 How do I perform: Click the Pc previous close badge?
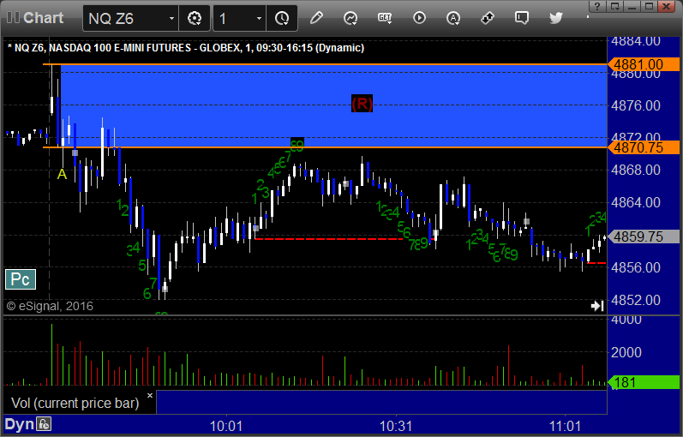click(21, 279)
